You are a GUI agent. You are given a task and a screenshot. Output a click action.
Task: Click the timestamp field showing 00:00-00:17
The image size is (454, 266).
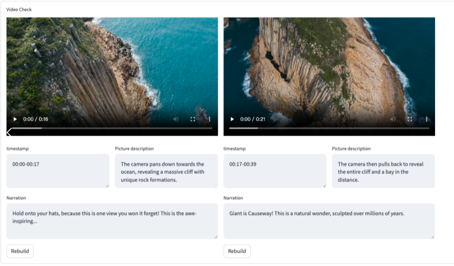point(58,171)
